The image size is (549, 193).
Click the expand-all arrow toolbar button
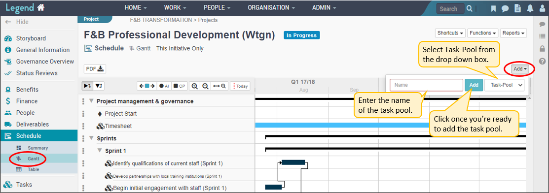point(87,86)
